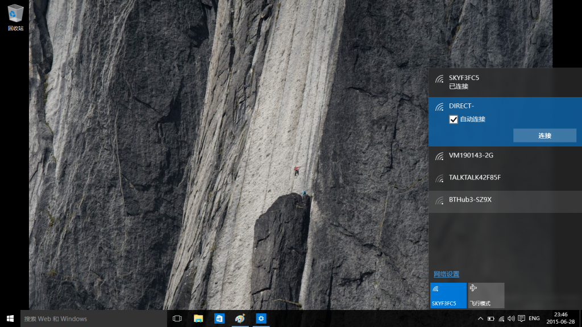This screenshot has width=582, height=327.
Task: Uncheck the auto-connect checkbox under DIRECT-
Action: coord(453,119)
